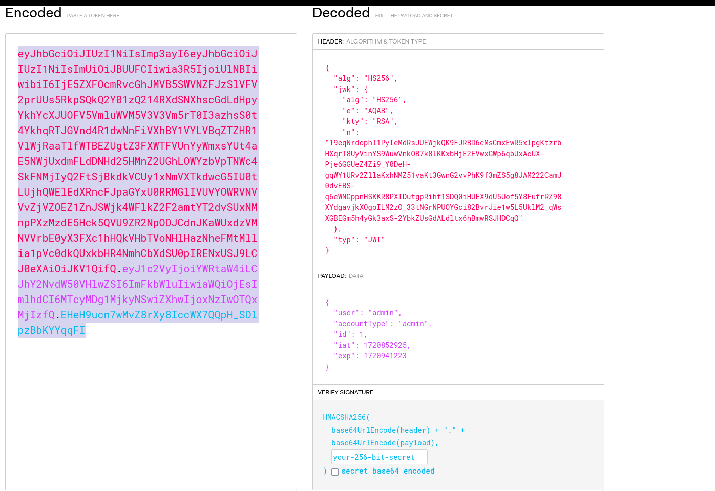Screen dimensions: 715x491
Task: Click the "VERIFY SIGNATURE" section header
Action: 345,392
